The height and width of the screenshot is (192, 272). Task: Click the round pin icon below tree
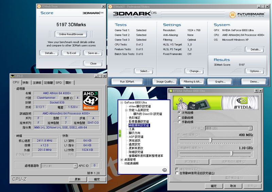(x=165, y=170)
